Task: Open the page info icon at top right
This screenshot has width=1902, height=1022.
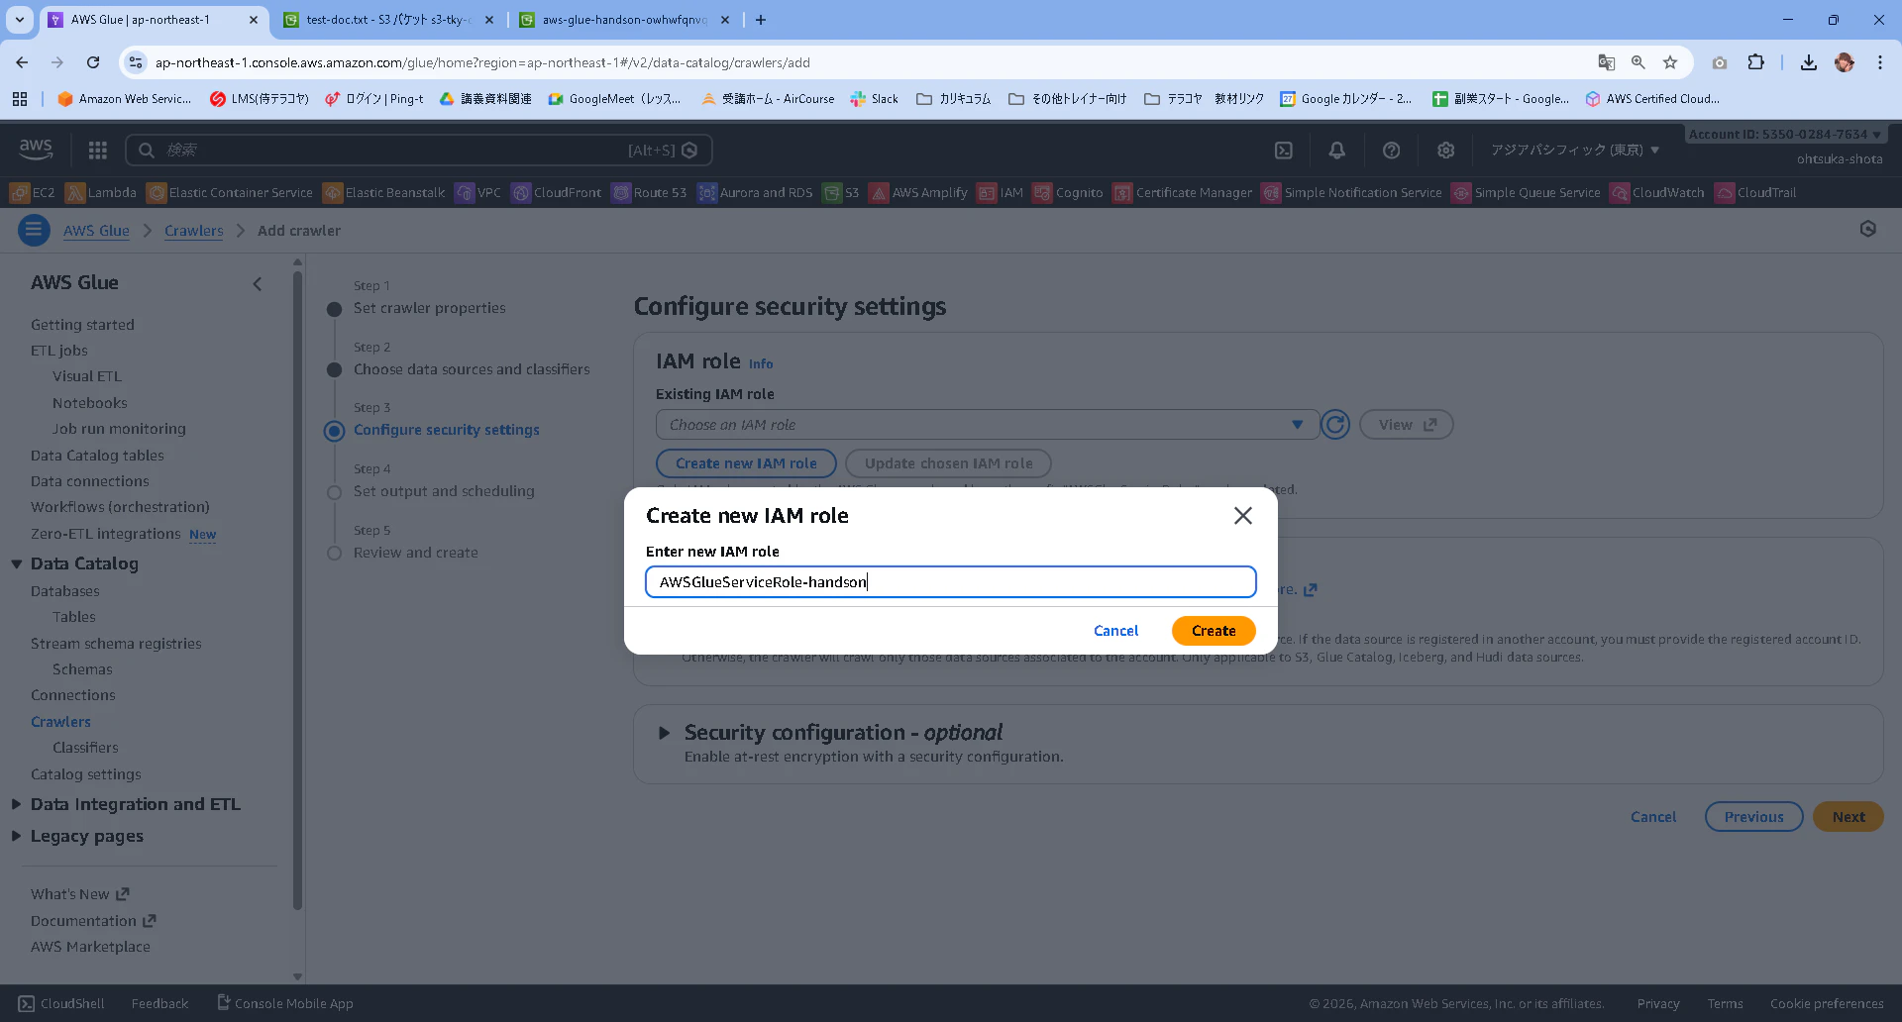Action: 1868,230
